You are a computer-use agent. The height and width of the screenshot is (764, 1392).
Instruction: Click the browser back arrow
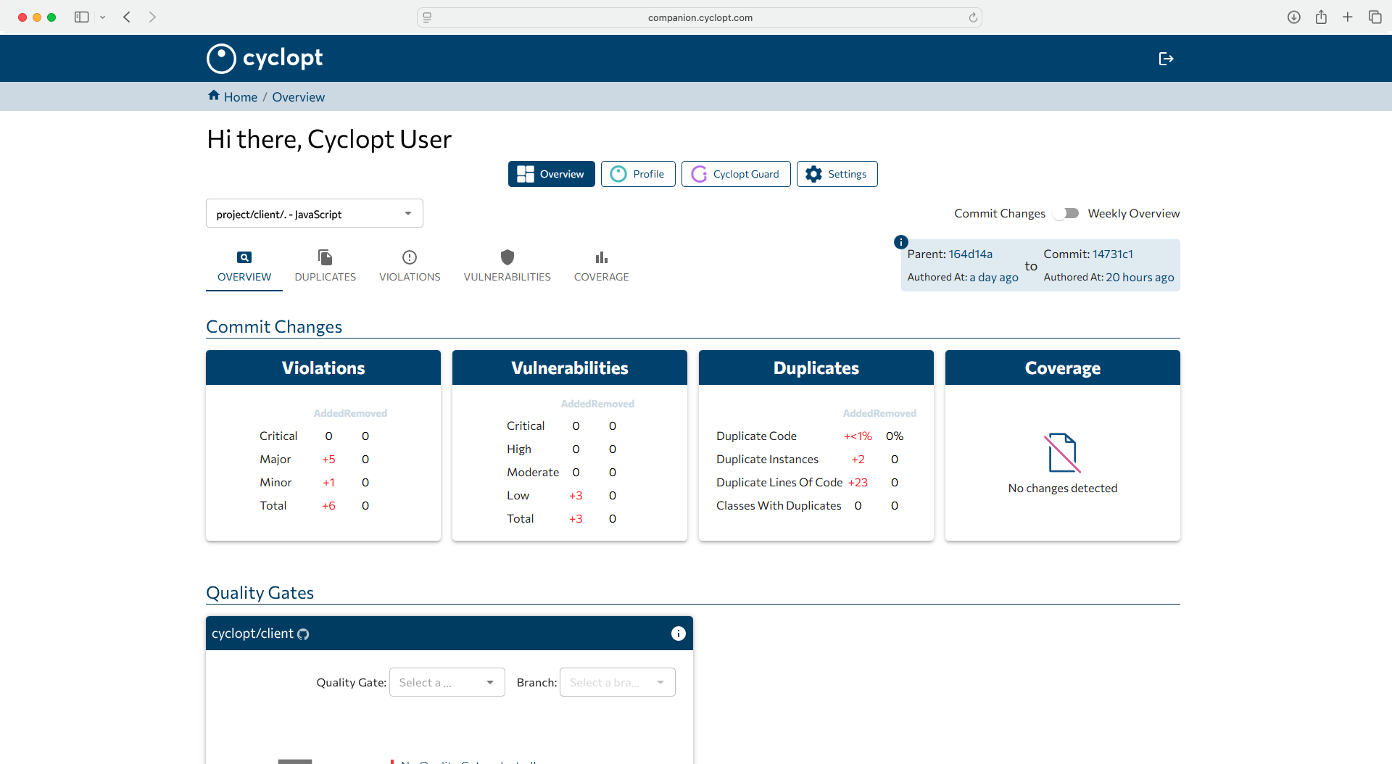pos(127,17)
